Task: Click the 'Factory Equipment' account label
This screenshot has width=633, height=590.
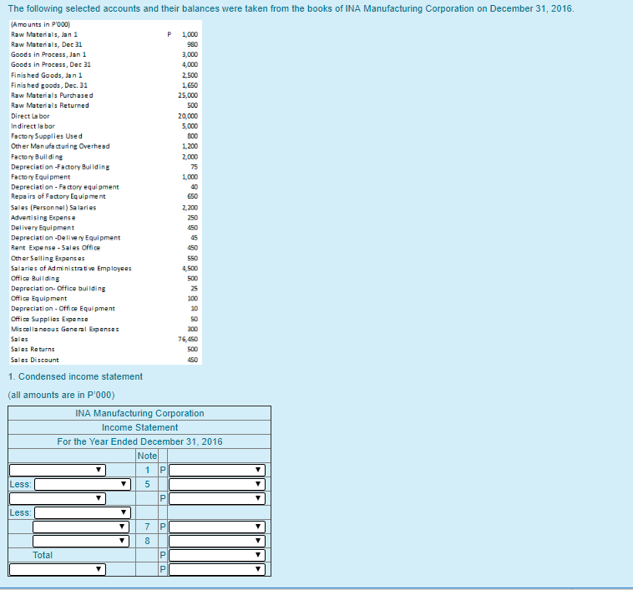Action: pyautogui.click(x=40, y=177)
